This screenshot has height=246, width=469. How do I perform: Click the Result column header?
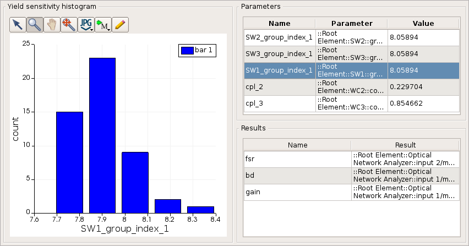click(x=405, y=145)
